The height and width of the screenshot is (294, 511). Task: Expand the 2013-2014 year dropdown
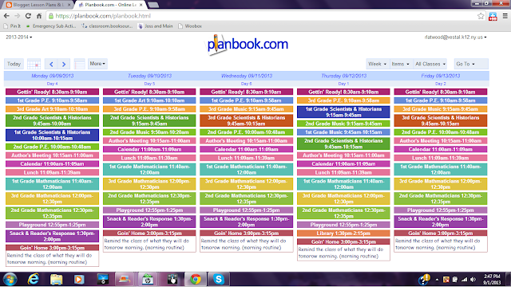pyautogui.click(x=19, y=37)
